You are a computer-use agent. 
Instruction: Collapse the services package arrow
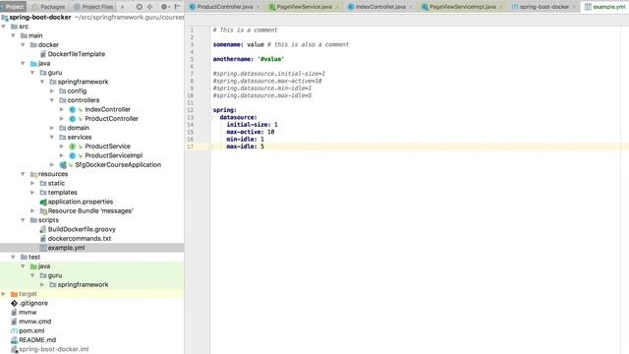click(52, 138)
